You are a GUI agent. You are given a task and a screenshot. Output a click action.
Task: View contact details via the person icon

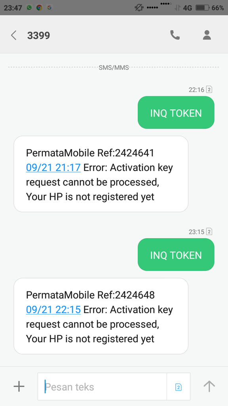(x=207, y=35)
